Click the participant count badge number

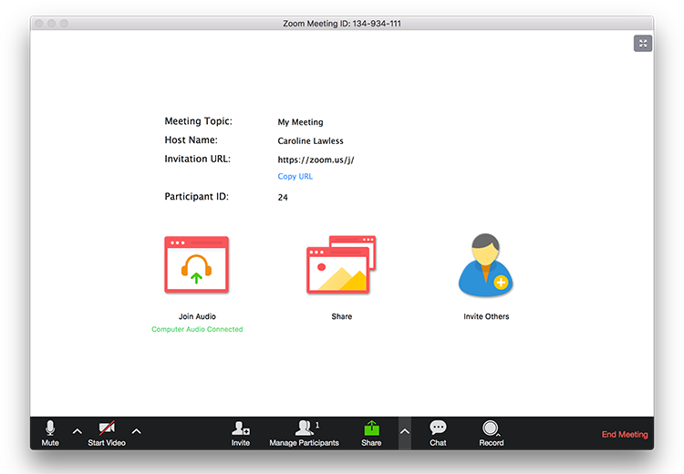[x=317, y=425]
